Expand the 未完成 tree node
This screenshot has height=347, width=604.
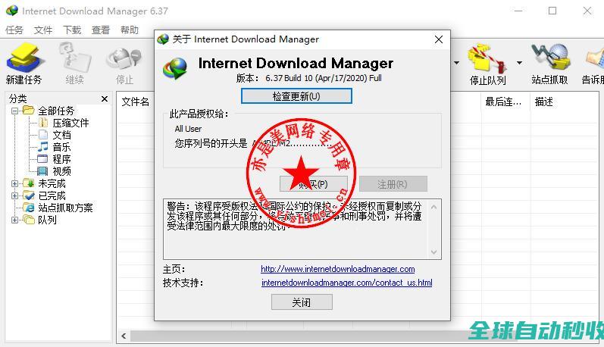[15, 183]
